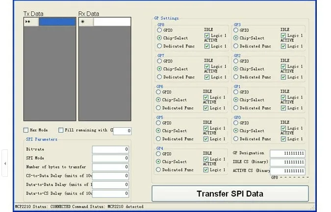Click the Transfer SPI Data button

pyautogui.click(x=230, y=193)
